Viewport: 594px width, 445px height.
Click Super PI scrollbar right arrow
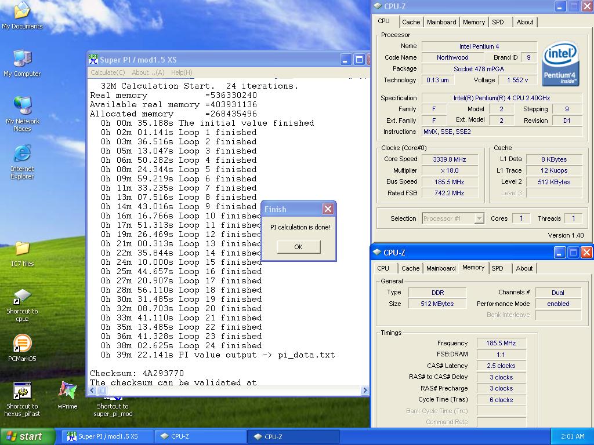(365, 390)
